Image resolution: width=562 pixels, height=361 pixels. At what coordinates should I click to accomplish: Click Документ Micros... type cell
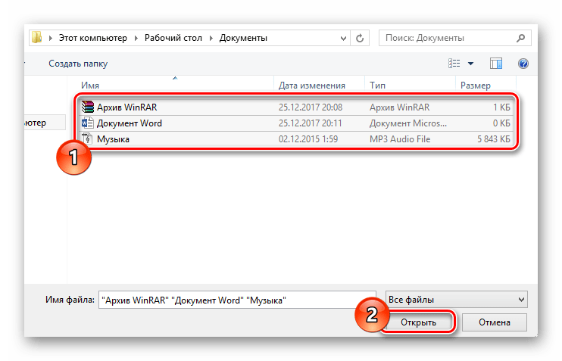[x=408, y=123]
